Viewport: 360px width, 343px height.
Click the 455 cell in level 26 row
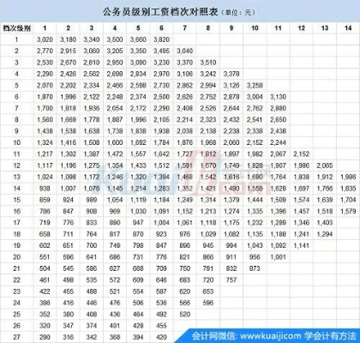click(x=161, y=326)
